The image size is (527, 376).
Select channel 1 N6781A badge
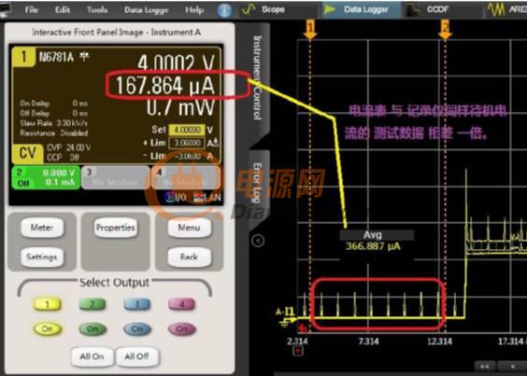click(x=23, y=57)
